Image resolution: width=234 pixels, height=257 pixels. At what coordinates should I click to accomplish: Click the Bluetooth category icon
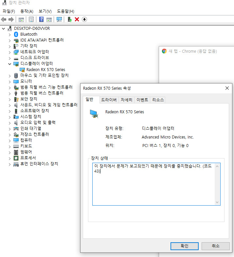(16, 34)
